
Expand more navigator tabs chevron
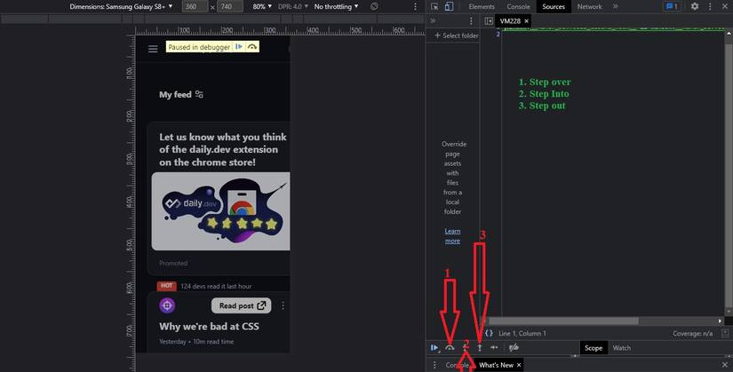(433, 21)
